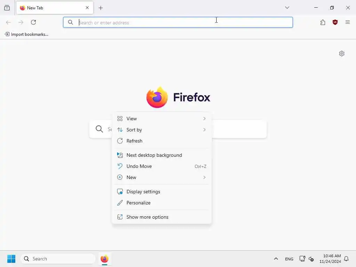The image size is (356, 267).
Task: Expand the Sort by entry's arrow chevron
Action: tap(204, 130)
